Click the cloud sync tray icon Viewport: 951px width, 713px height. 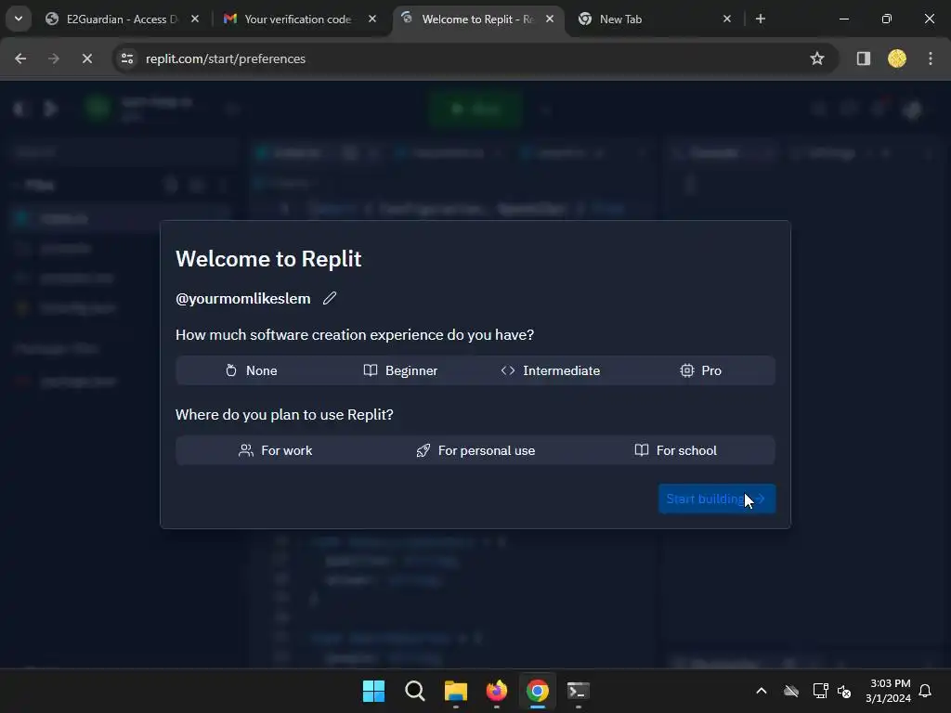pos(791,691)
